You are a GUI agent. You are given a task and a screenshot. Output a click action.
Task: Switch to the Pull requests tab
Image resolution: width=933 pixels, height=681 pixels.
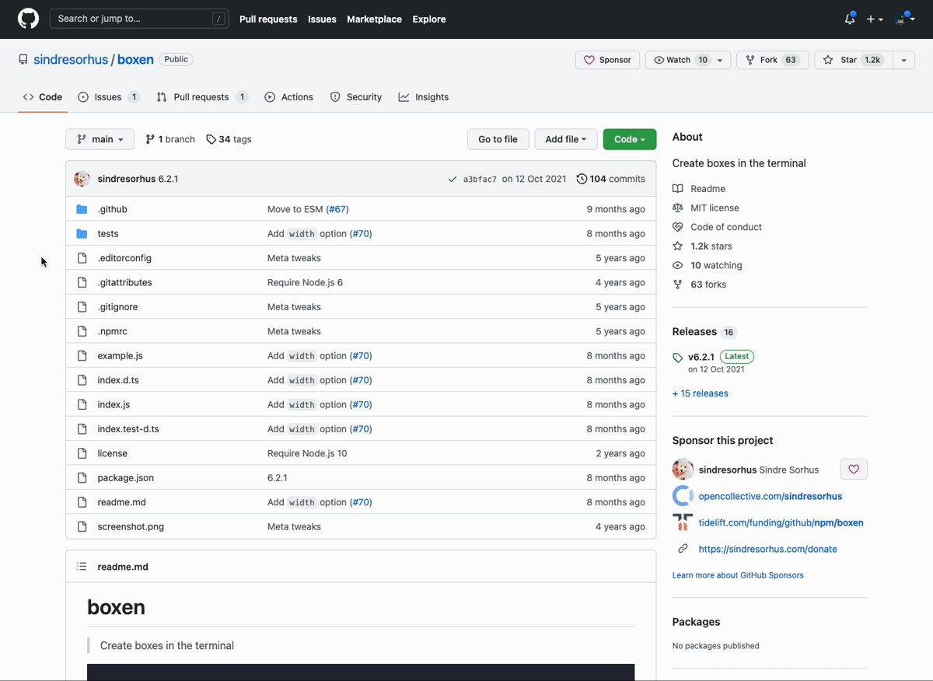pyautogui.click(x=202, y=97)
